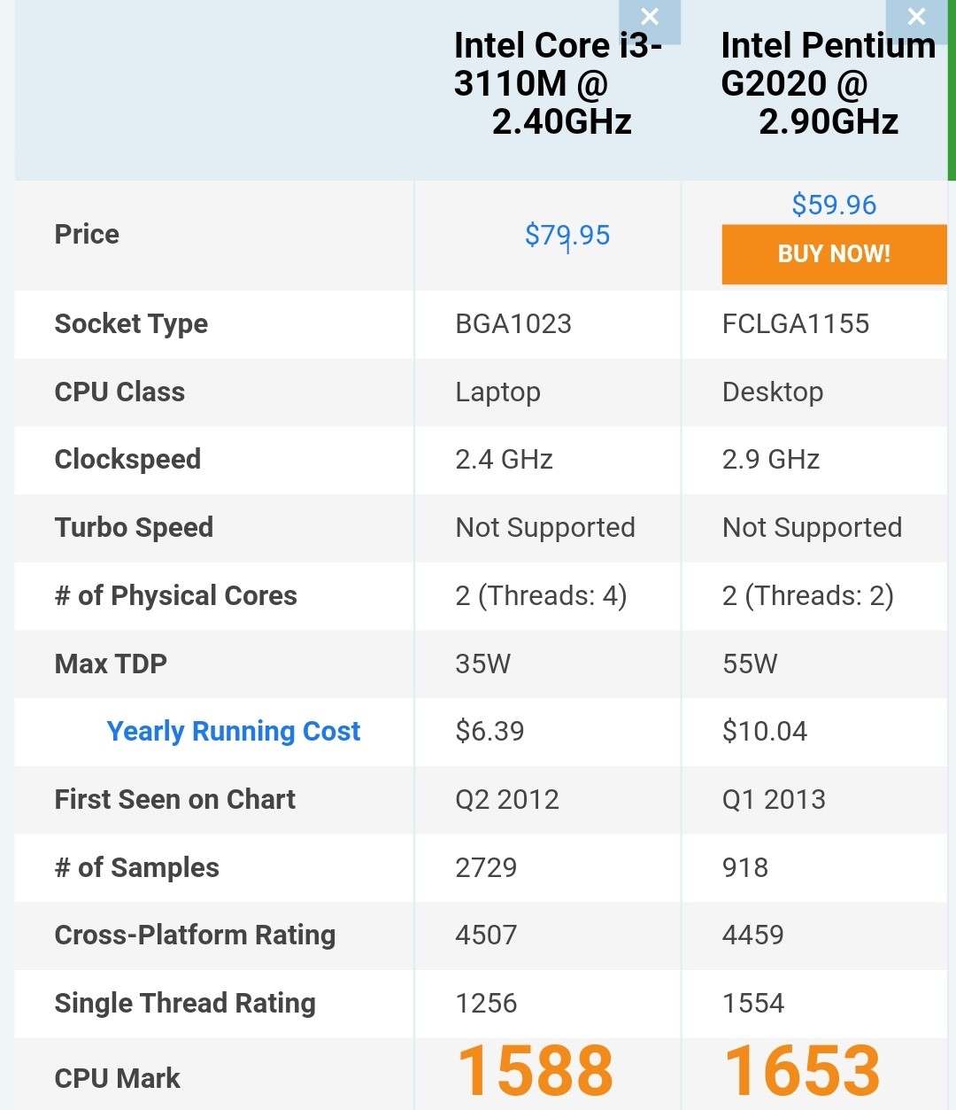The height and width of the screenshot is (1110, 956).
Task: Click the Clockspeed row label
Action: [127, 460]
